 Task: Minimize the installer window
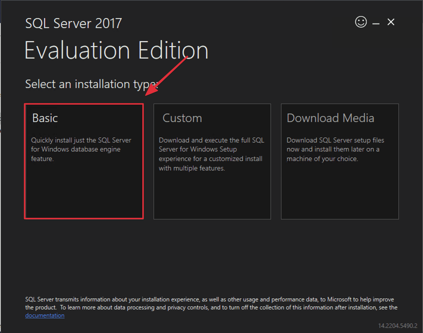[375, 22]
